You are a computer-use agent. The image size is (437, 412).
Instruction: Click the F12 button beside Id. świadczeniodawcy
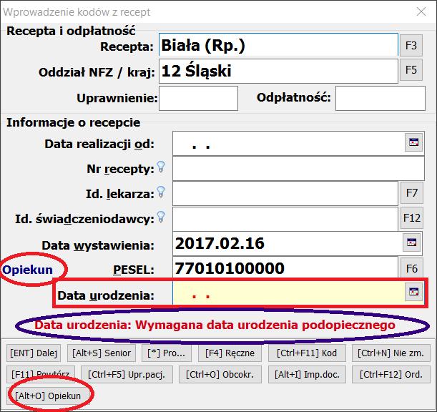click(x=412, y=218)
